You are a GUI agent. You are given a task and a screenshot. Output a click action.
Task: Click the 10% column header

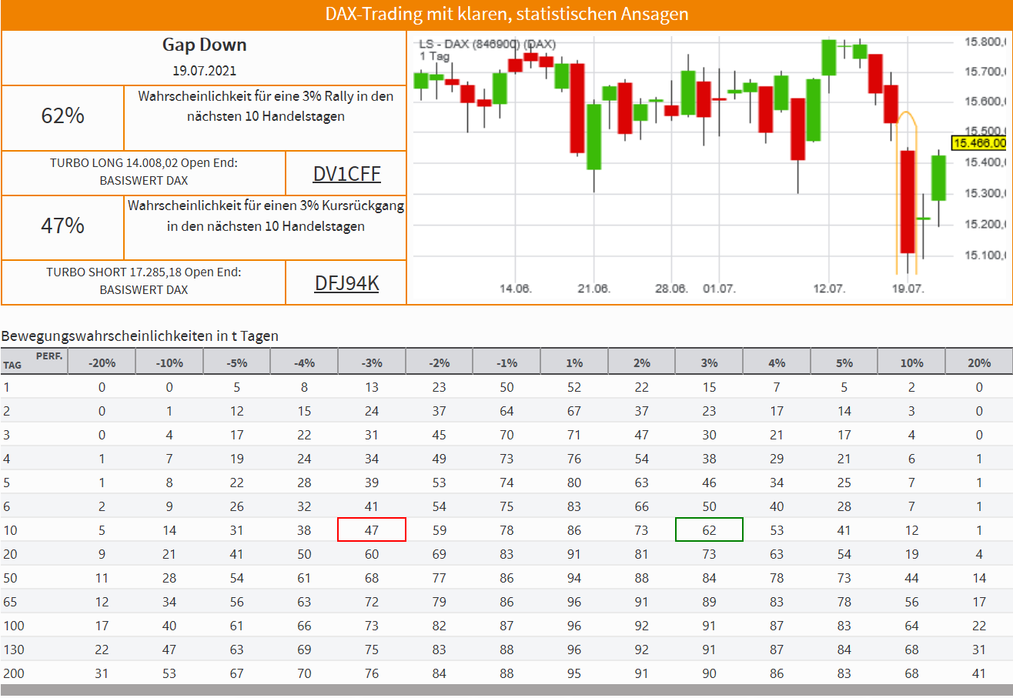pyautogui.click(x=911, y=362)
